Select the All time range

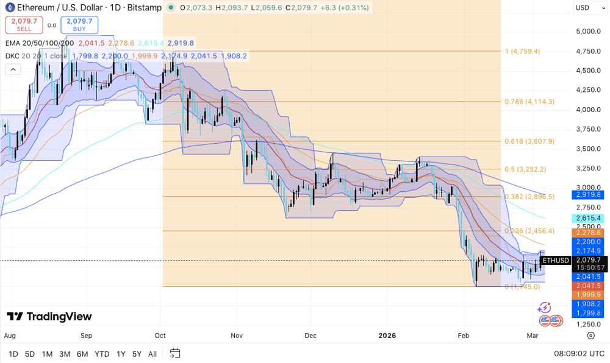click(152, 354)
